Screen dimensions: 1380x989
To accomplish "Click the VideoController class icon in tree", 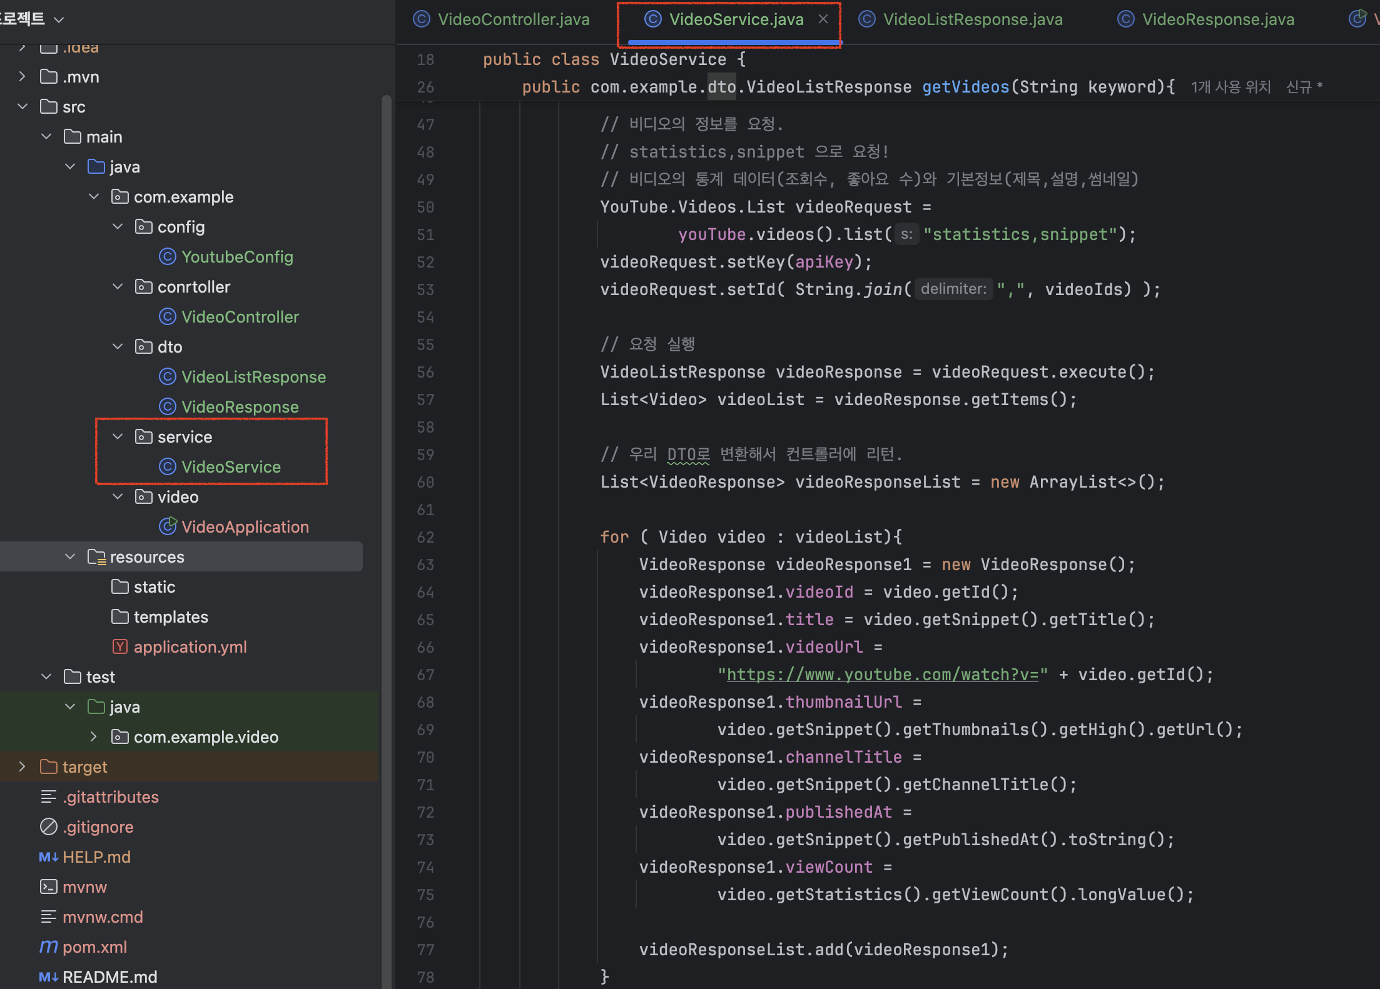I will tap(168, 317).
